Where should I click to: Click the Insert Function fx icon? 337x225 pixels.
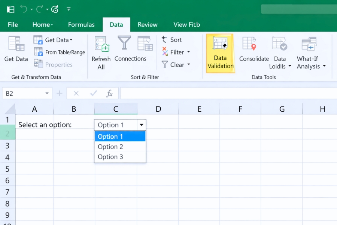tap(110, 93)
